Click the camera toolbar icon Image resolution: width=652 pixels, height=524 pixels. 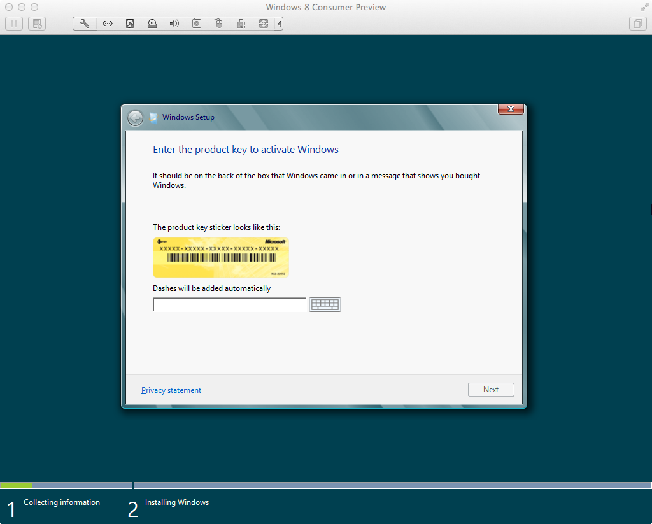[x=196, y=23]
